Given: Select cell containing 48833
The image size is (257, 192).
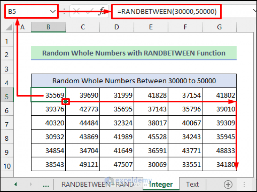Looking at the screenshot, I should coord(219,151).
